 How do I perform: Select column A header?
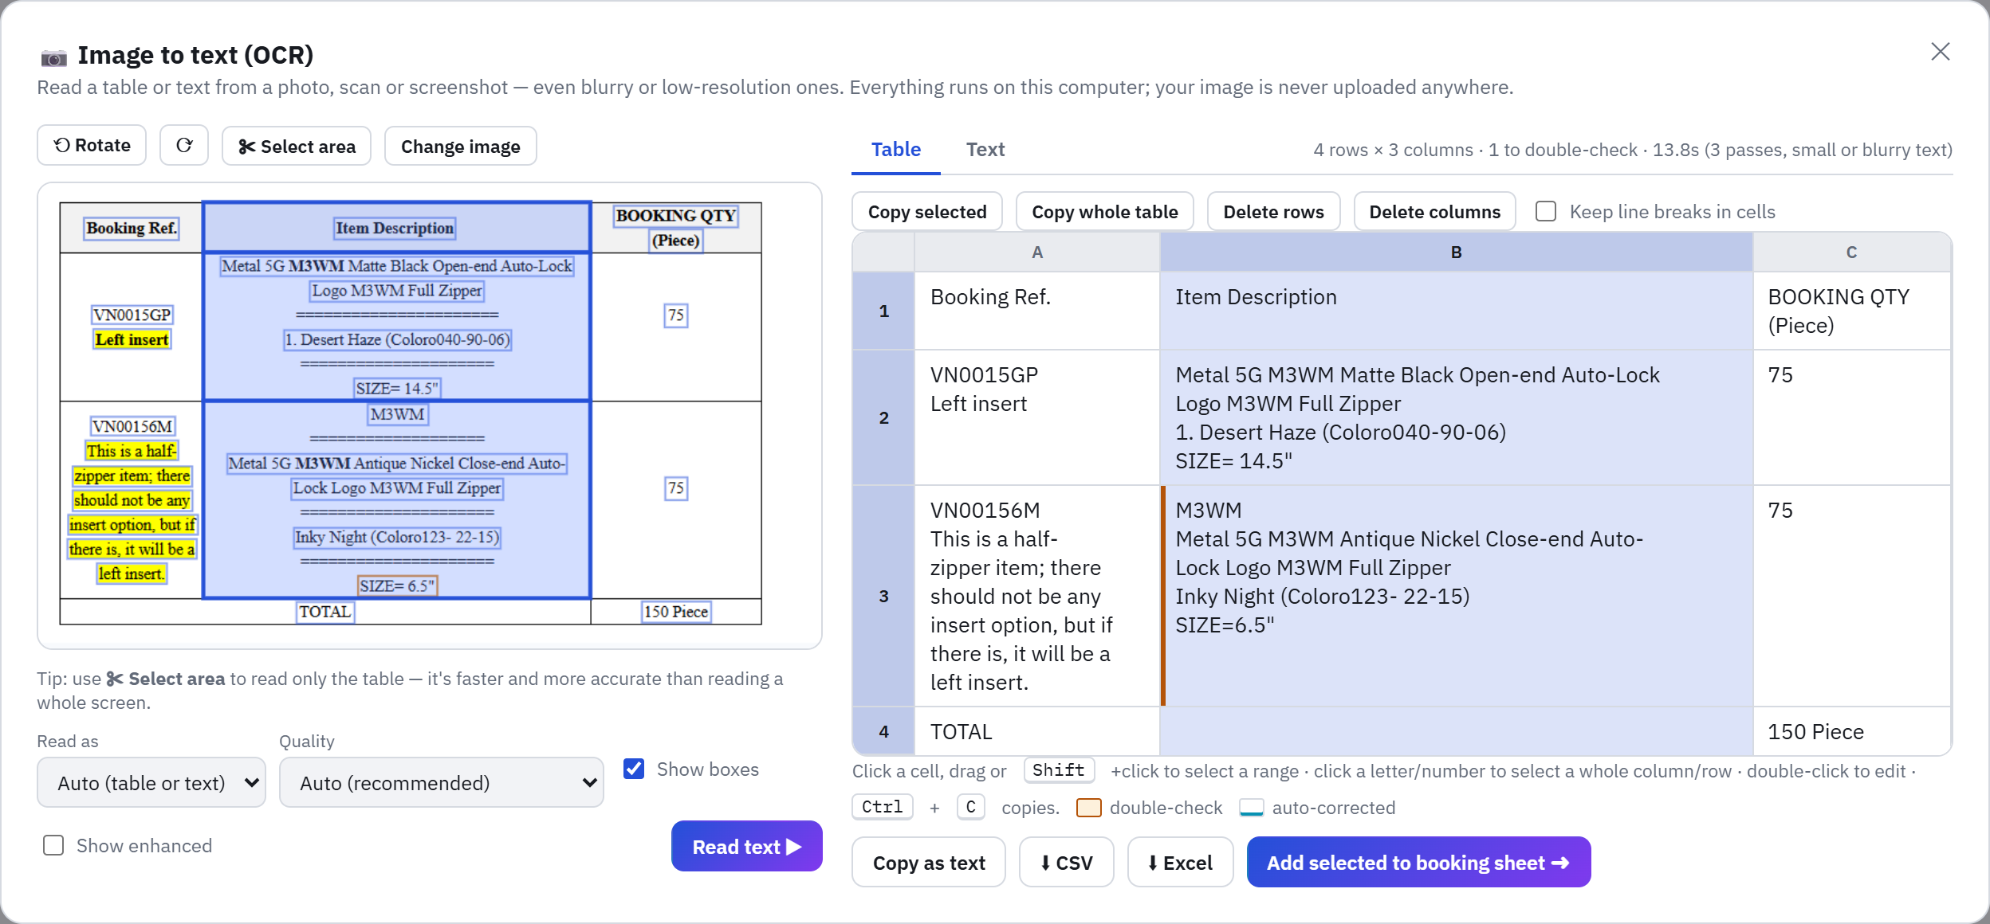(1036, 253)
